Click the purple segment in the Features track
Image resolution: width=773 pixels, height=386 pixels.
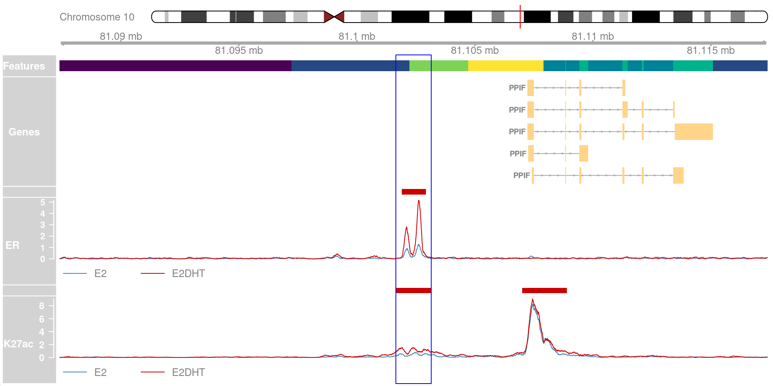coord(175,66)
